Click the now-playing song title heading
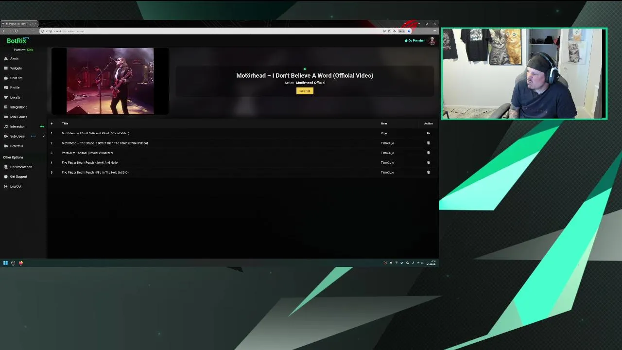This screenshot has height=350, width=622. click(305, 75)
